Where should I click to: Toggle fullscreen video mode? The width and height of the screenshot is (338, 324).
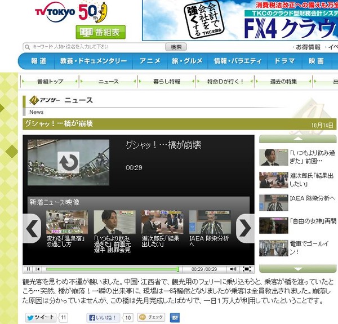[247, 269]
